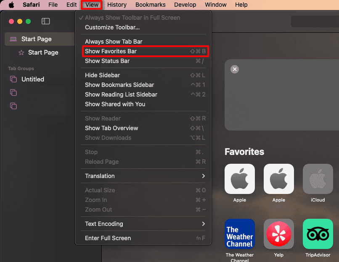Expand the Text Encoding submenu

click(143, 224)
